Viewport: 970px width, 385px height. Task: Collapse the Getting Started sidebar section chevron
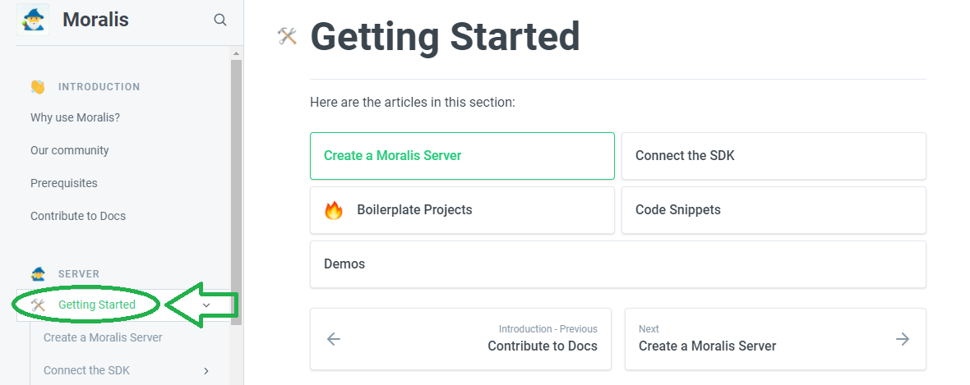pos(206,305)
